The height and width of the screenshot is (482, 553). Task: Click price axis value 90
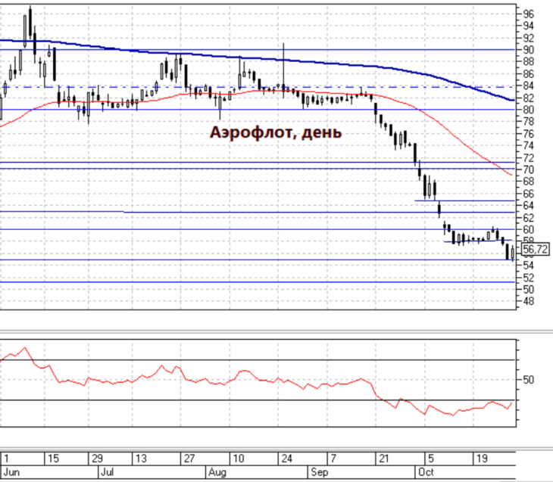pos(528,50)
